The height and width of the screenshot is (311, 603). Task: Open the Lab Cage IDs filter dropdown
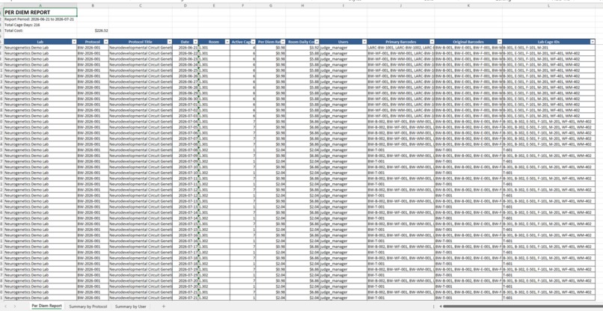click(x=593, y=42)
